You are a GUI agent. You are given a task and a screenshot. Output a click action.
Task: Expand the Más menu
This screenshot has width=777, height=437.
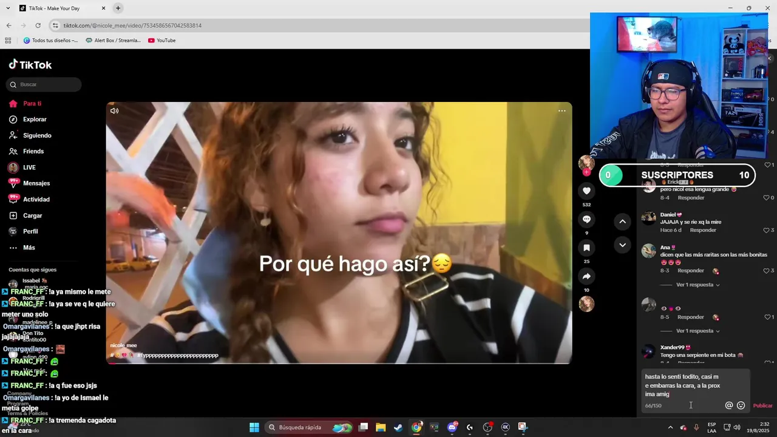pos(29,248)
